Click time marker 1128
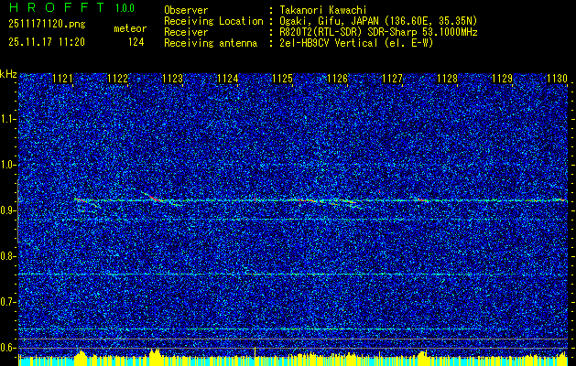 point(448,79)
